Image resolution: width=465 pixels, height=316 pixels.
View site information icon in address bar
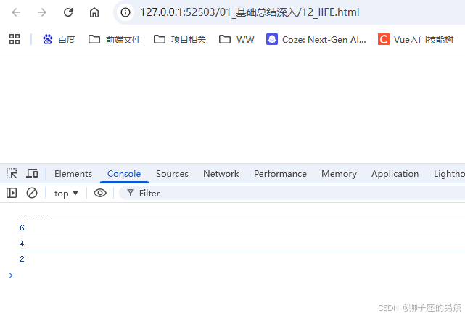[x=125, y=12]
